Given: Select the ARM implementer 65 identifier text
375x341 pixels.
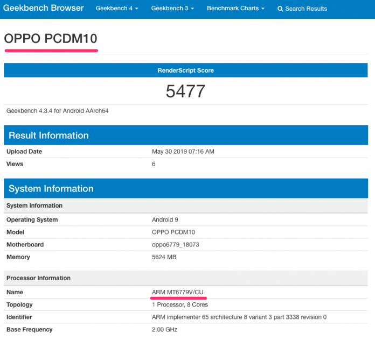Looking at the screenshot, I should [x=239, y=317].
